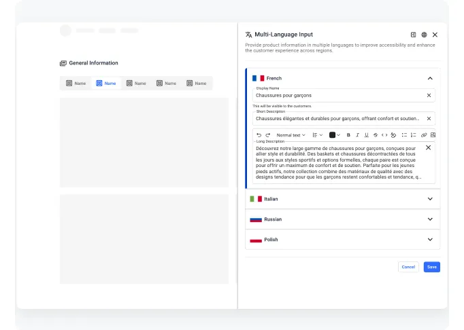Toggle underline formatting

click(x=366, y=135)
